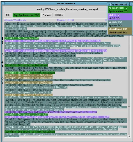
Task: Select MuST: TO2 tag
Action: (x=120, y=19)
